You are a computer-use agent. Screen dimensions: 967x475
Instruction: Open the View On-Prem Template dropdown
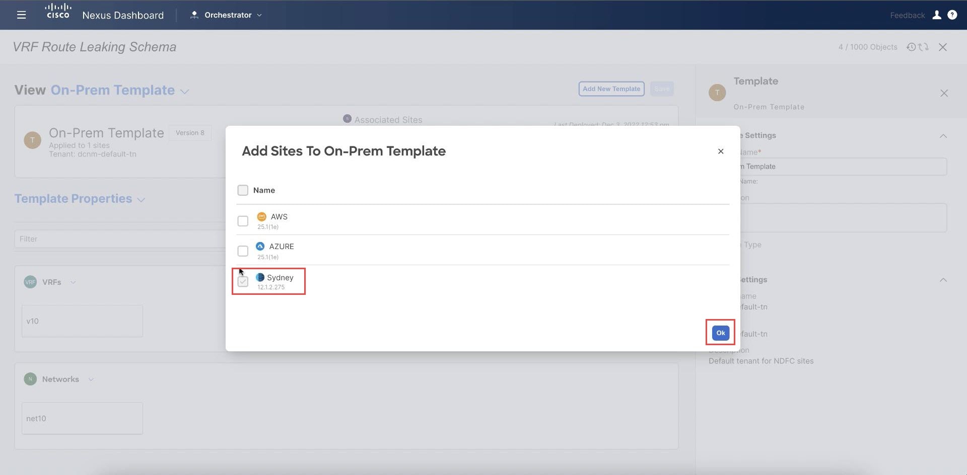click(x=184, y=92)
